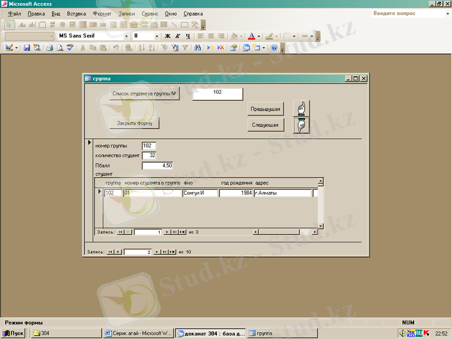Open the font color dropdown arrow
This screenshot has width=452, height=339.
click(x=259, y=36)
